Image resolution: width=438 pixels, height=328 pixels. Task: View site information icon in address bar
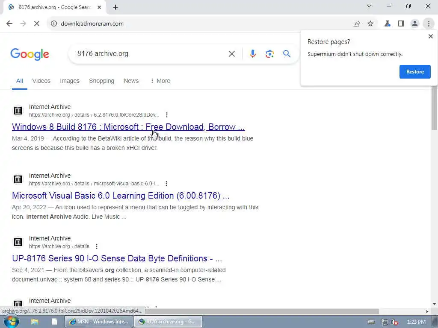point(53,24)
